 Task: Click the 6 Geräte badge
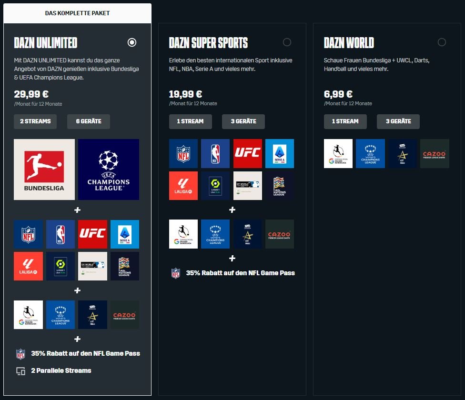point(89,121)
